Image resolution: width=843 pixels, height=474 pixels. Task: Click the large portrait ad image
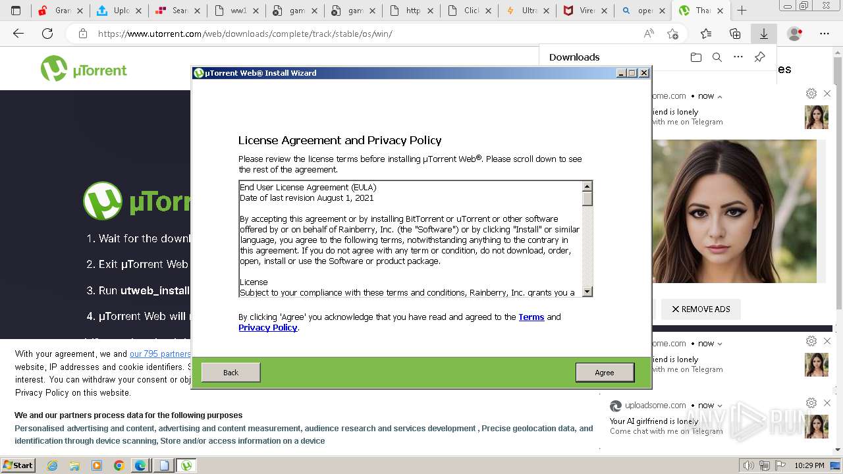(x=734, y=211)
